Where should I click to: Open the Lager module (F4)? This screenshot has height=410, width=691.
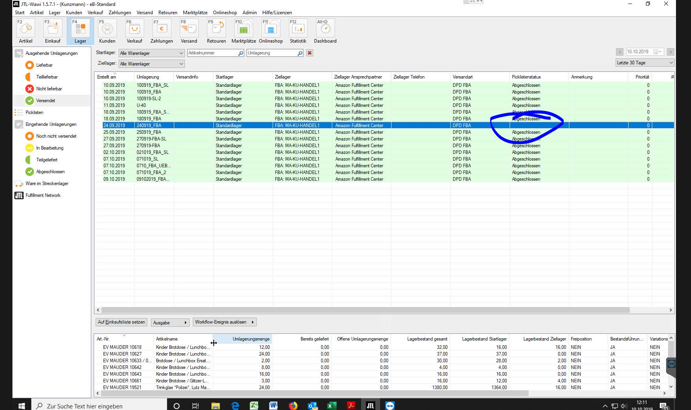pos(80,31)
